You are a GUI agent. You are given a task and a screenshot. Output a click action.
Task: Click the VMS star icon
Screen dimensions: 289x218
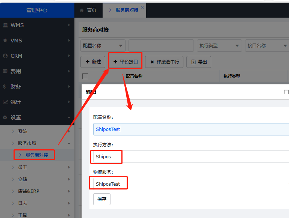click(5, 40)
